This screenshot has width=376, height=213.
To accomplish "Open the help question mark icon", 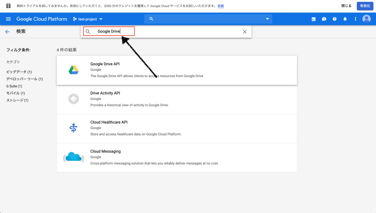I will click(x=335, y=19).
